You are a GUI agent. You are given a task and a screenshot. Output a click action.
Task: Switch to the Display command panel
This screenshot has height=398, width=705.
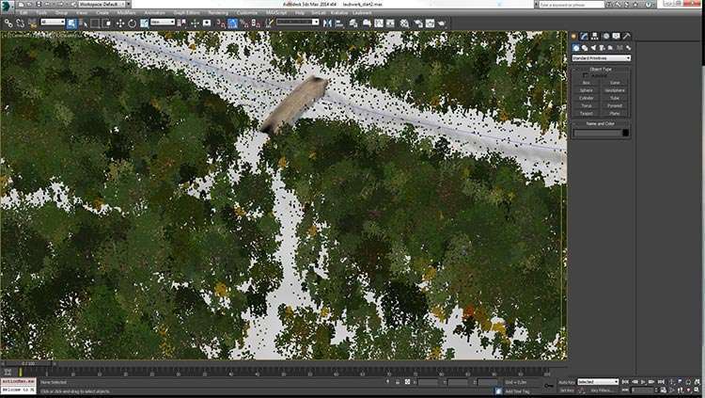[617, 37]
